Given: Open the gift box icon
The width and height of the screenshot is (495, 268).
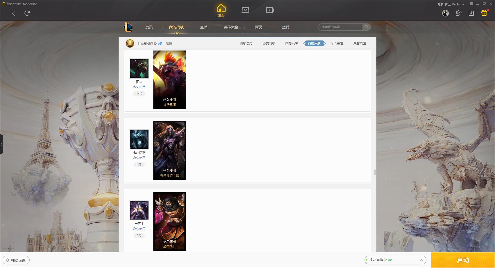Looking at the screenshot, I should (484, 13).
